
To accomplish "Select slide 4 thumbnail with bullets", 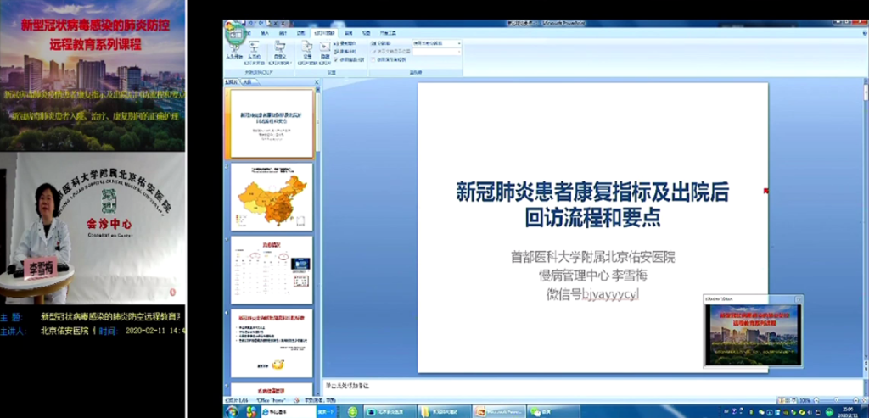I will [272, 343].
